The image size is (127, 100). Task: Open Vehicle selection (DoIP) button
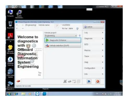tap(63, 45)
